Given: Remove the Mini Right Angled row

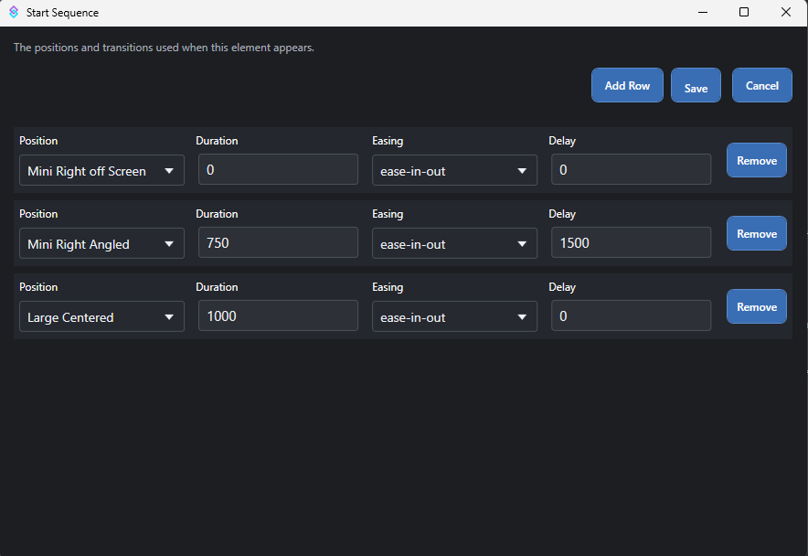Looking at the screenshot, I should pyautogui.click(x=757, y=233).
